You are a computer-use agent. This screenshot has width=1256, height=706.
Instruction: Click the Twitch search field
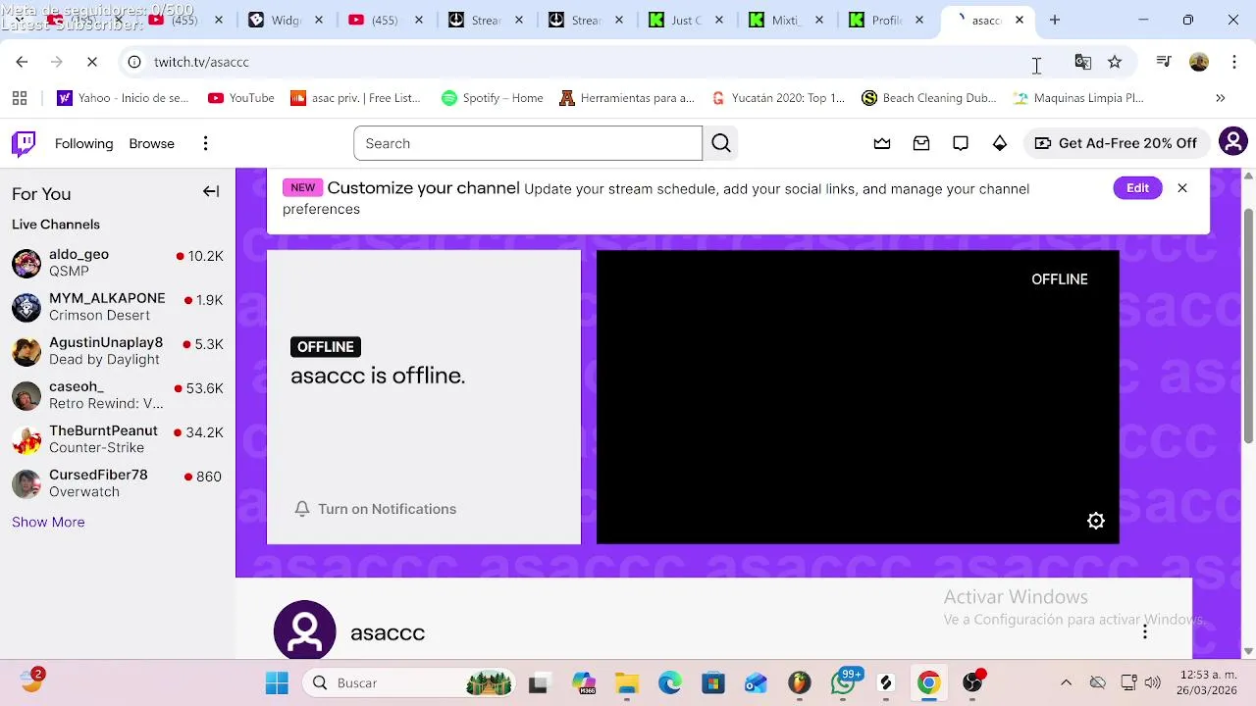point(528,143)
